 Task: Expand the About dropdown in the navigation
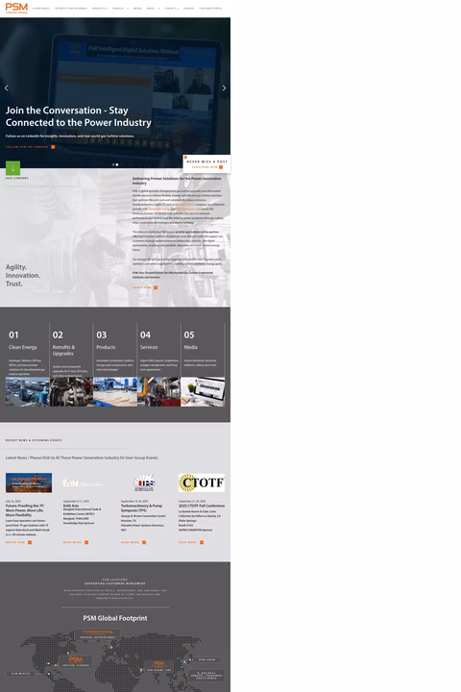[153, 9]
